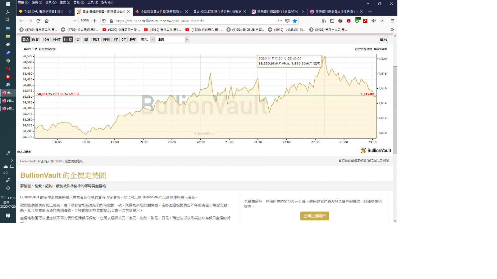Toggle the sidebar view icon
Screen dimensions: 497x279
[332, 21]
